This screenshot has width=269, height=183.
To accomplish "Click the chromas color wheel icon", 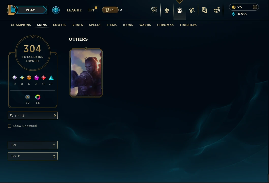I will (38, 97).
